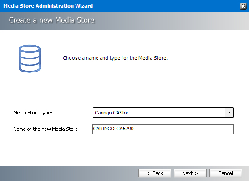Focus the new Media Store name field
This screenshot has width=249, height=181.
pyautogui.click(x=163, y=129)
